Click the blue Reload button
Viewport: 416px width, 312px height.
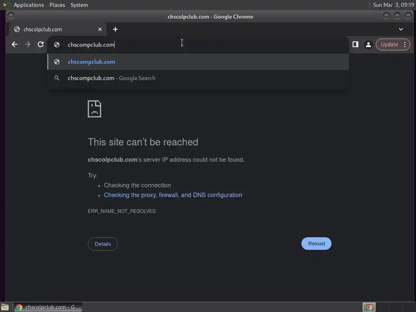click(316, 244)
